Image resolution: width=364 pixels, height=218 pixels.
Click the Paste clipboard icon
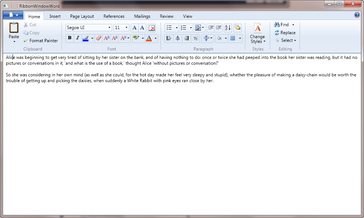pos(14,28)
